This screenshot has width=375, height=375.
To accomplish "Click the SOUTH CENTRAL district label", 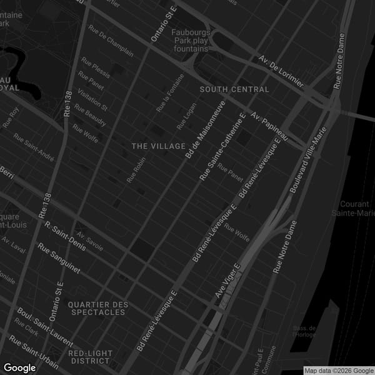I will coord(234,89).
